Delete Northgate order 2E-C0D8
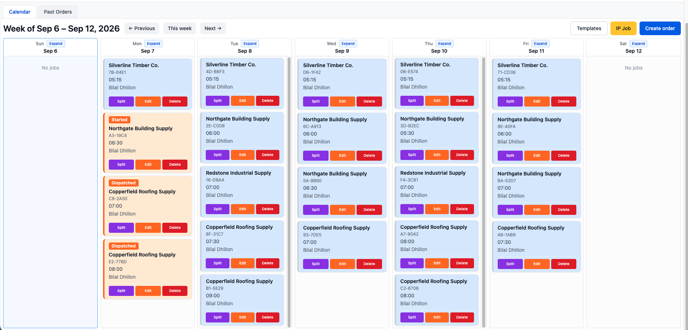688x330 pixels. [x=268, y=155]
